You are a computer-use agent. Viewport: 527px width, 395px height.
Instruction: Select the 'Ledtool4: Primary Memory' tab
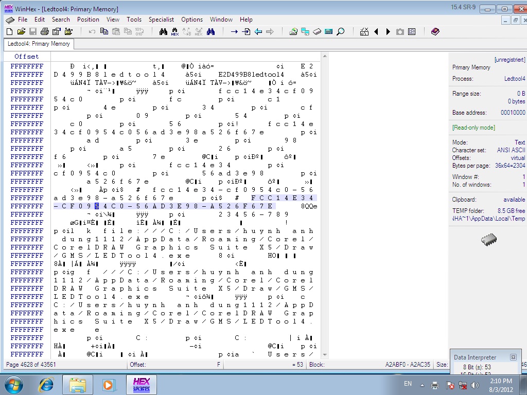[x=39, y=44]
